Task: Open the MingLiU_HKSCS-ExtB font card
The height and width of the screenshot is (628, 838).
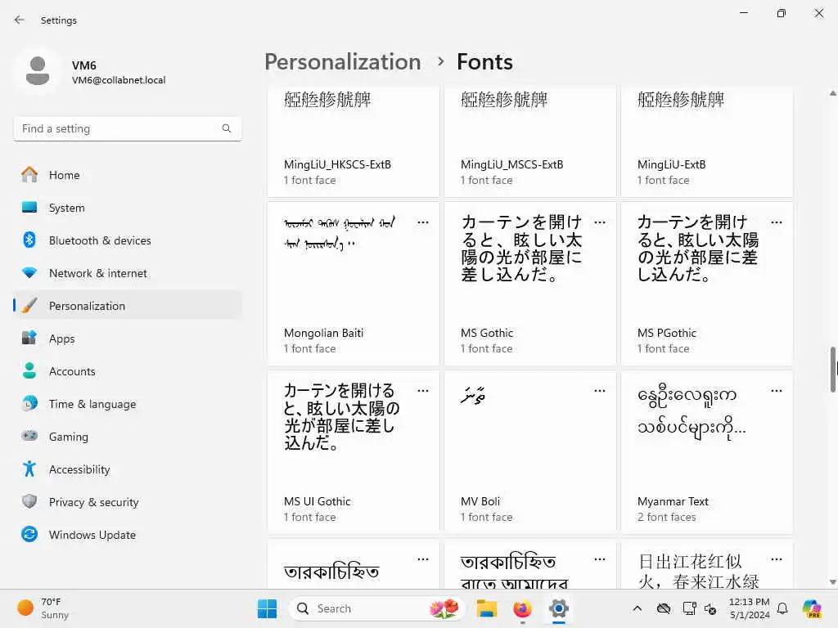Action: click(354, 141)
